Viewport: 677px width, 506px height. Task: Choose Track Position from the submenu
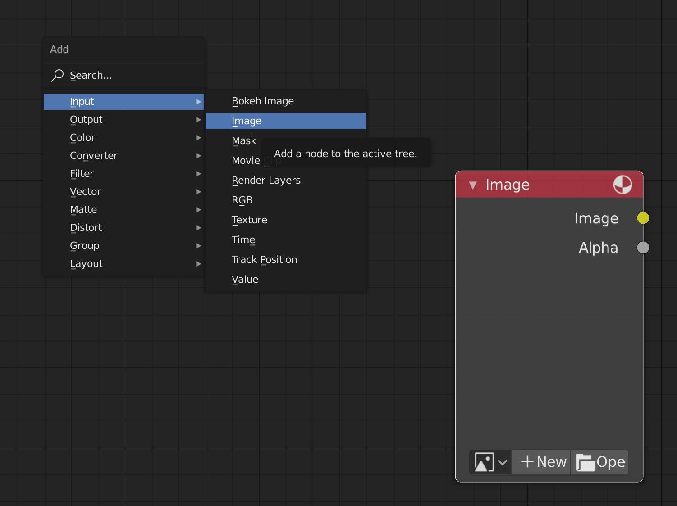click(264, 259)
